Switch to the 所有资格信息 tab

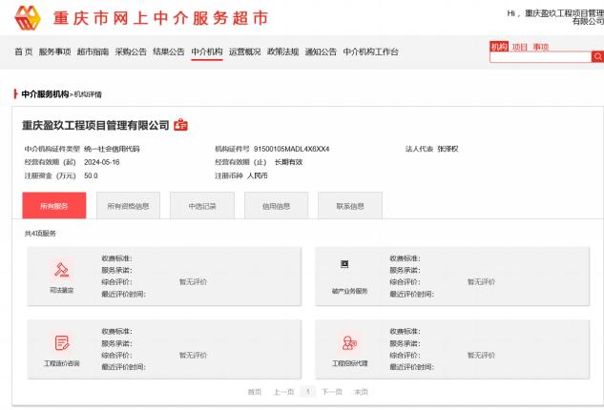click(128, 206)
